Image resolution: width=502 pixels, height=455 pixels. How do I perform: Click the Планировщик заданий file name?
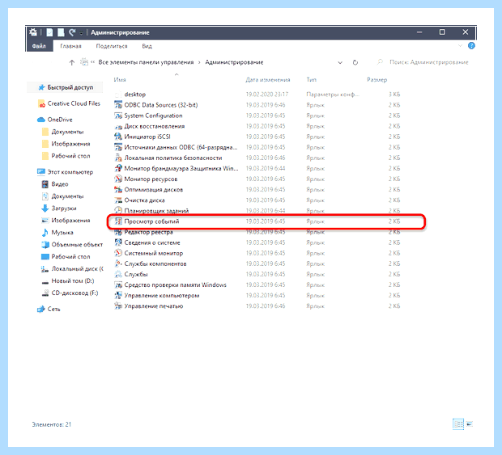click(156, 211)
